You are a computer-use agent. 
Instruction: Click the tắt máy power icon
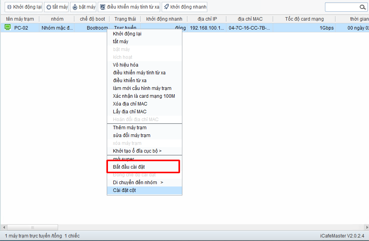[49, 7]
